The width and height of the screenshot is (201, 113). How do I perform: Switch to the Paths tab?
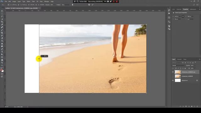[185, 59]
